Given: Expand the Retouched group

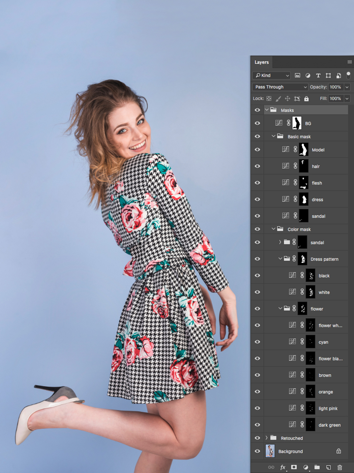Looking at the screenshot, I should 266,438.
